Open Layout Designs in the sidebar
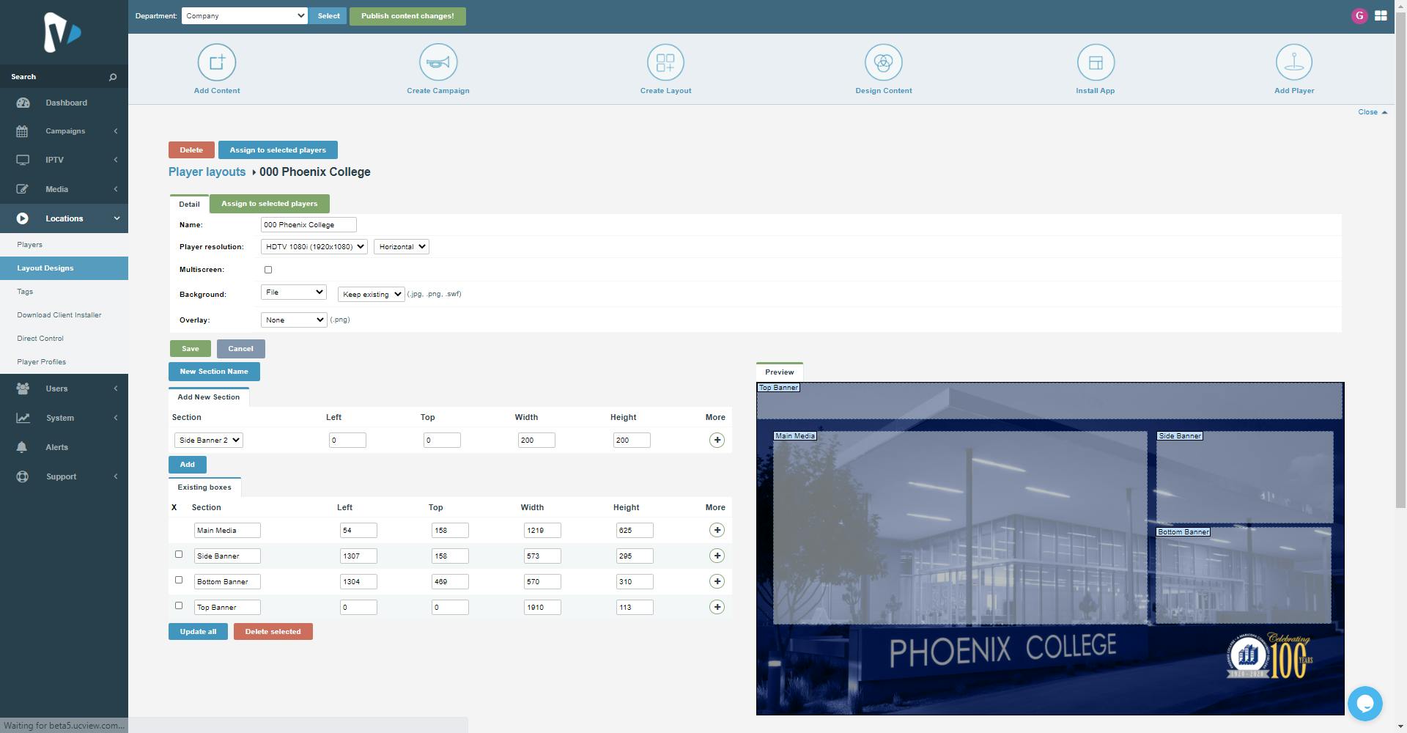1407x733 pixels. 45,268
